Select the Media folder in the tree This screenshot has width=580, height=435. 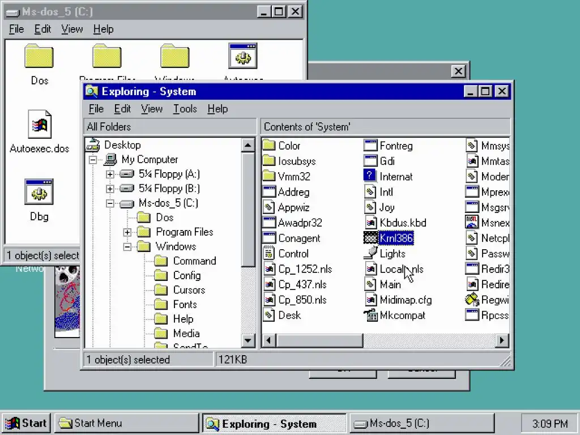[186, 334]
